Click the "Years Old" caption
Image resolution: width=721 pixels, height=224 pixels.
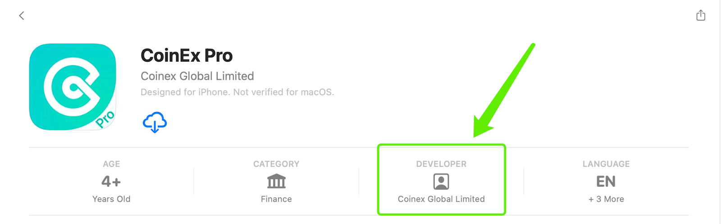[111, 199]
